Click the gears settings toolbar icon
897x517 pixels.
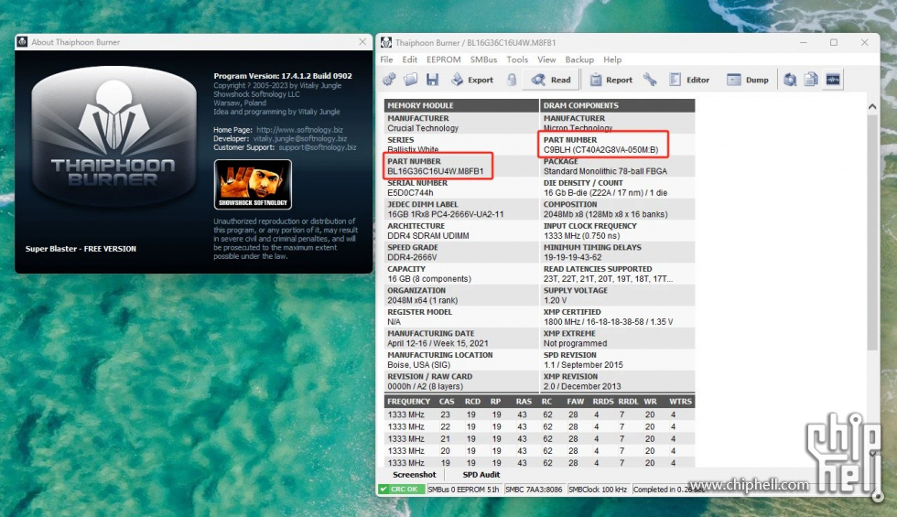click(x=390, y=80)
